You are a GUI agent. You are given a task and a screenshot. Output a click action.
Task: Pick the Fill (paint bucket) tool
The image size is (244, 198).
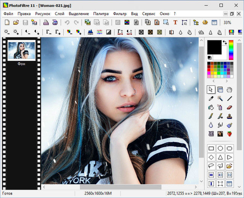(210, 107)
